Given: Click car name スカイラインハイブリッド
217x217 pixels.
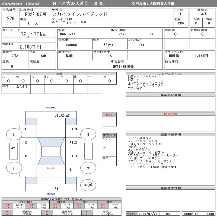Looking at the screenshot, I should (x=80, y=14).
